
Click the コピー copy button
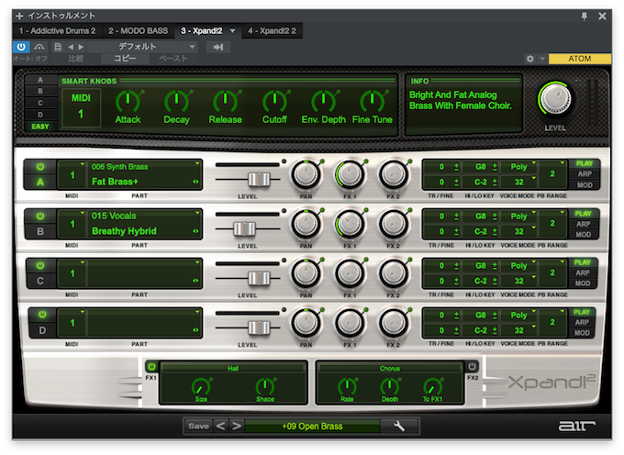125,59
